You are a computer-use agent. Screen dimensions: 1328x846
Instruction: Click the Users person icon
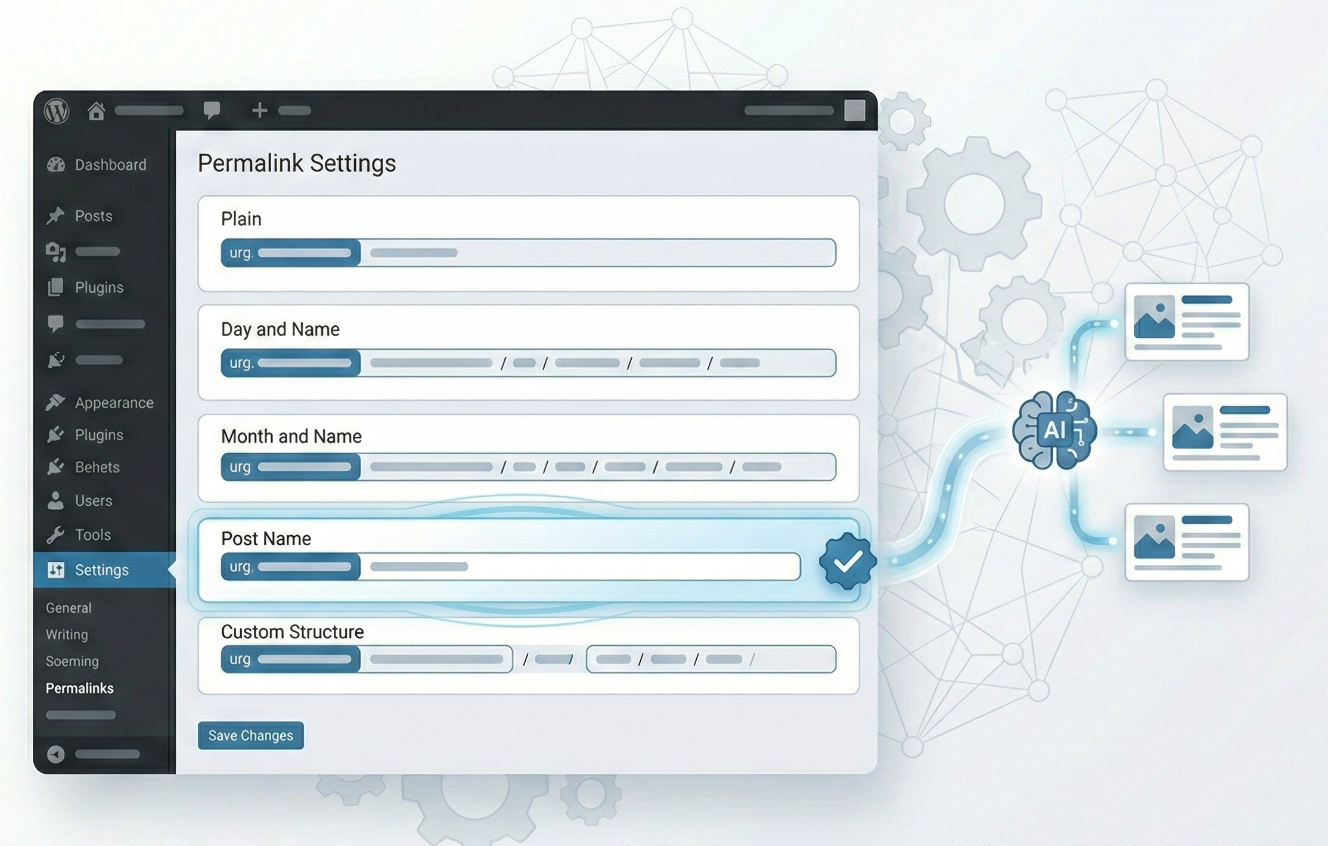[x=56, y=500]
